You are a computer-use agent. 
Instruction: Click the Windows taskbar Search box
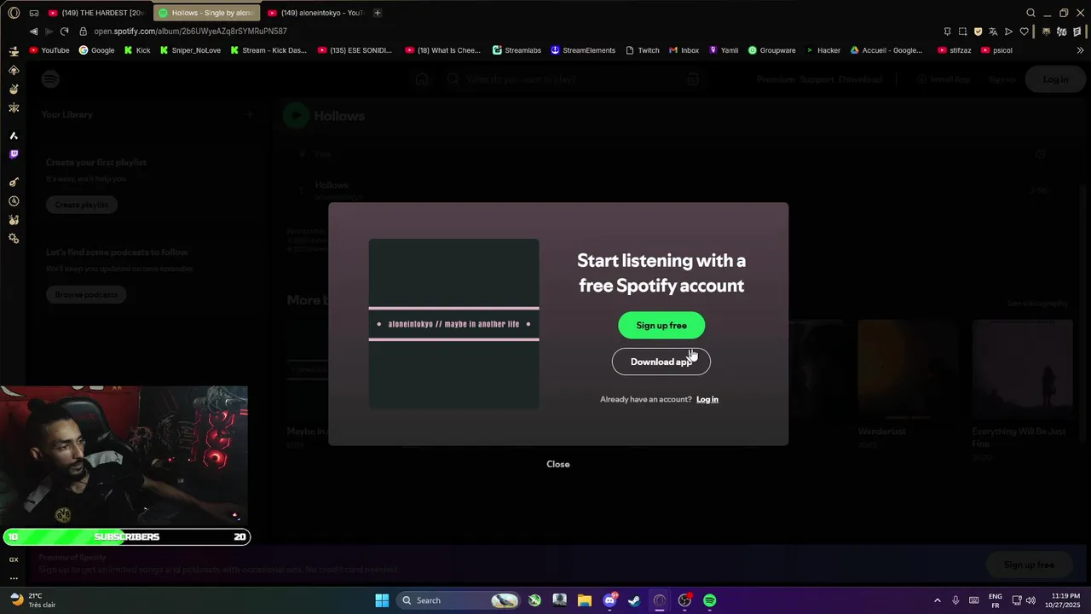pos(459,600)
